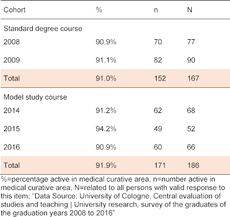Click the 94.2% value for 2015
This screenshot has width=230, height=217.
(x=106, y=129)
